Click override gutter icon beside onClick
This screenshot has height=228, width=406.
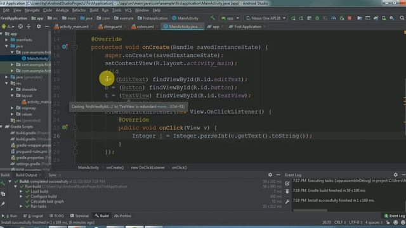[65, 127]
